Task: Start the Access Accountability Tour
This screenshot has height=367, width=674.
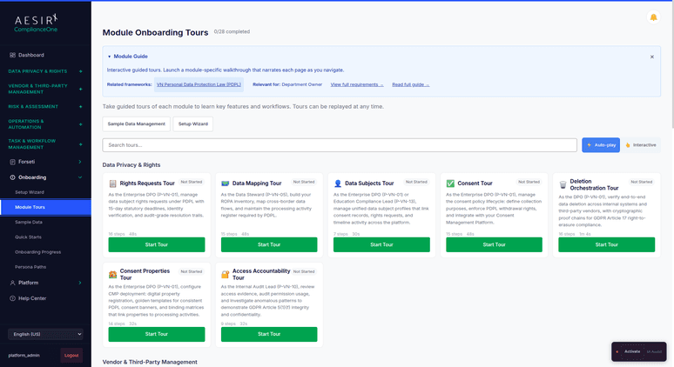Action: tap(269, 334)
